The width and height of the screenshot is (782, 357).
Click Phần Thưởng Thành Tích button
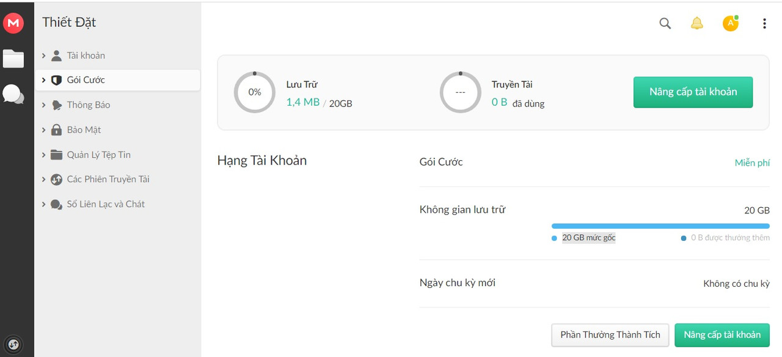pyautogui.click(x=610, y=335)
